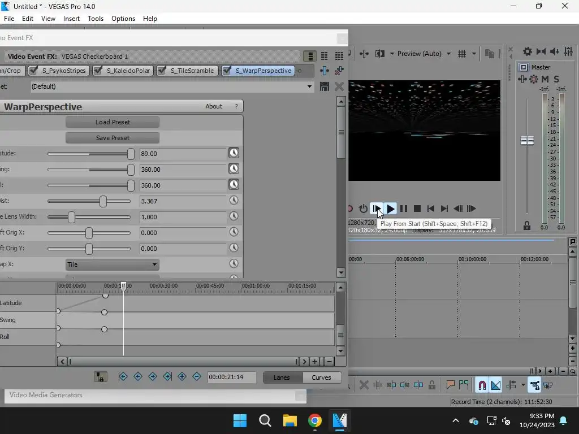Uncheck the S_KaleidoPolar effect
Image resolution: width=579 pixels, height=434 pixels.
pyautogui.click(x=97, y=70)
